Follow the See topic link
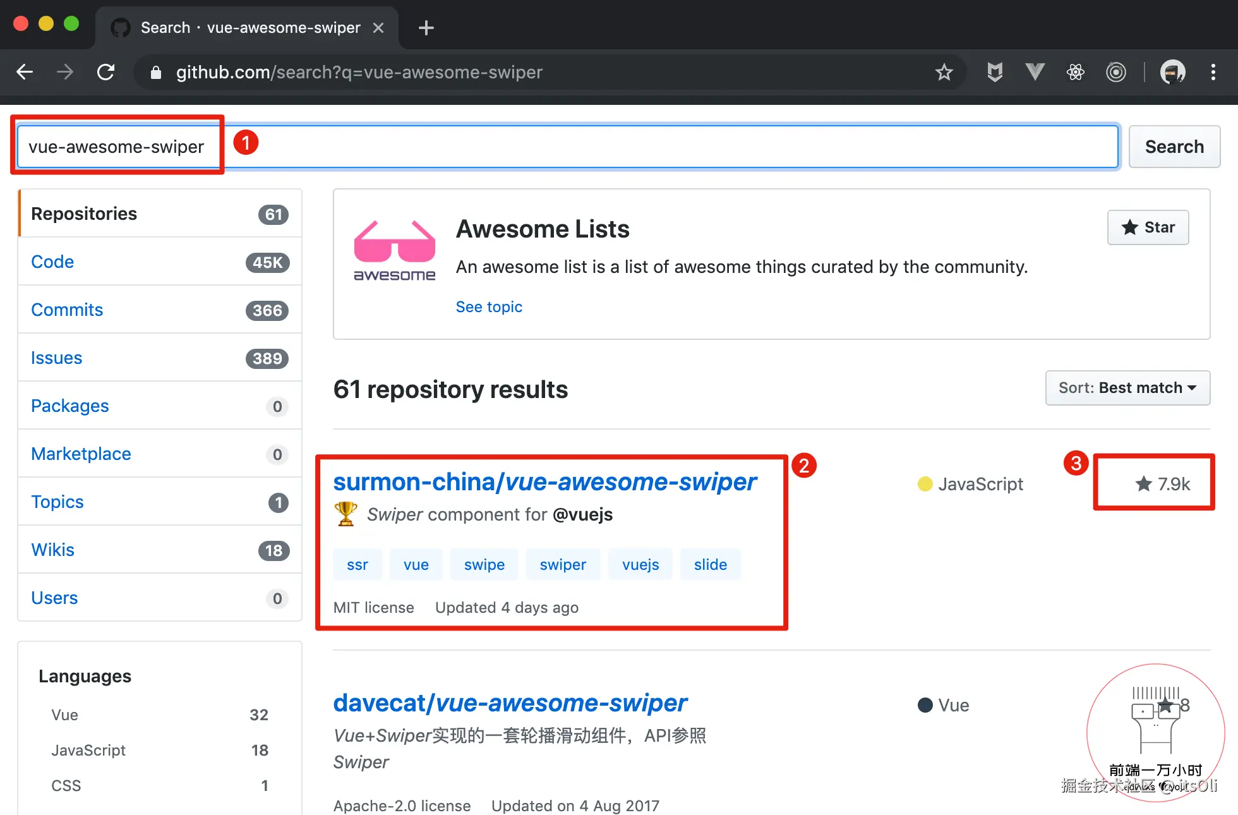The image size is (1238, 815). pos(489,307)
